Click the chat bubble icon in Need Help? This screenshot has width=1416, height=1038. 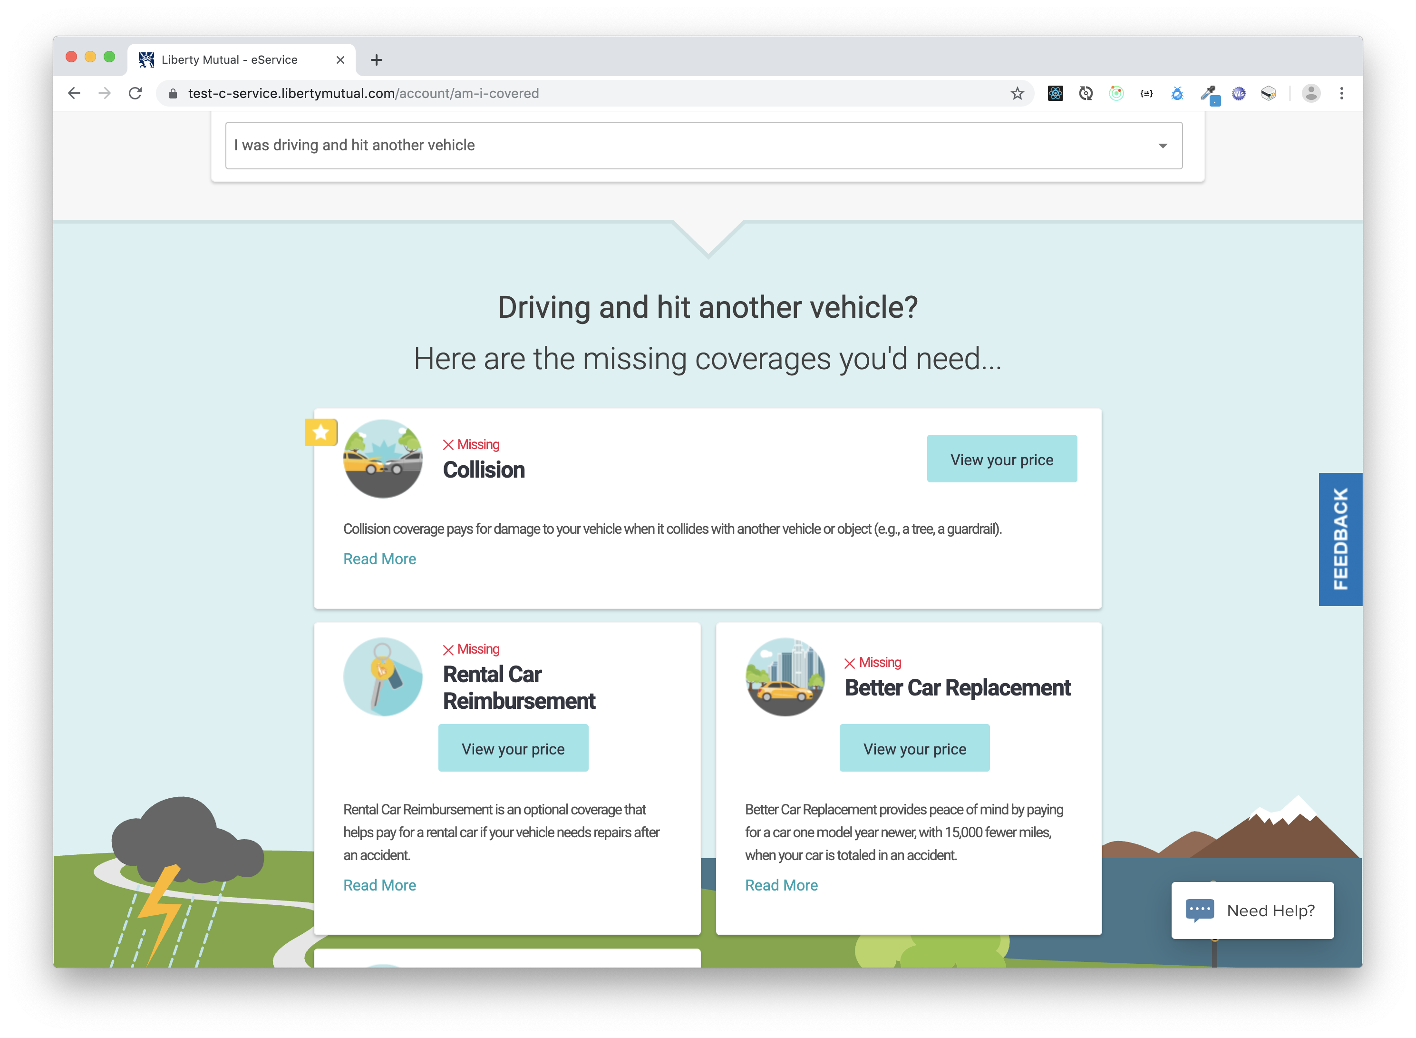(x=1199, y=910)
